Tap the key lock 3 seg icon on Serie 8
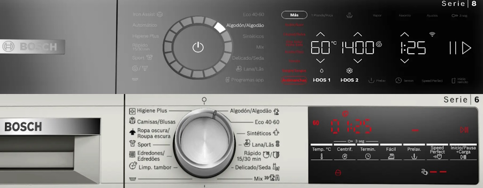Image resolution: width=483 pixels, height=188 pixels. tap(455, 16)
